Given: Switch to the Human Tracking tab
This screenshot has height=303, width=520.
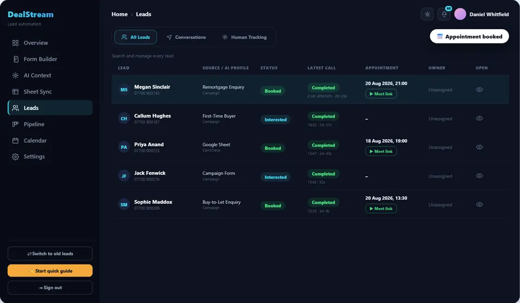Looking at the screenshot, I should 244,37.
